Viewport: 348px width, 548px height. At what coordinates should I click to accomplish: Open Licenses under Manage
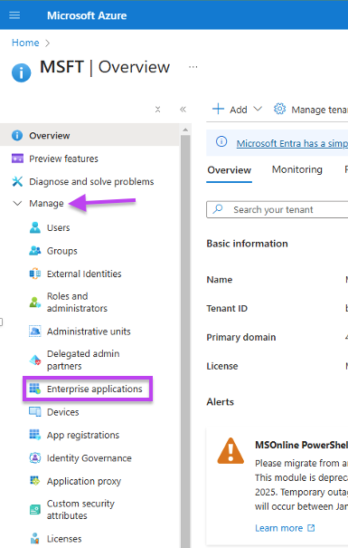tap(64, 539)
